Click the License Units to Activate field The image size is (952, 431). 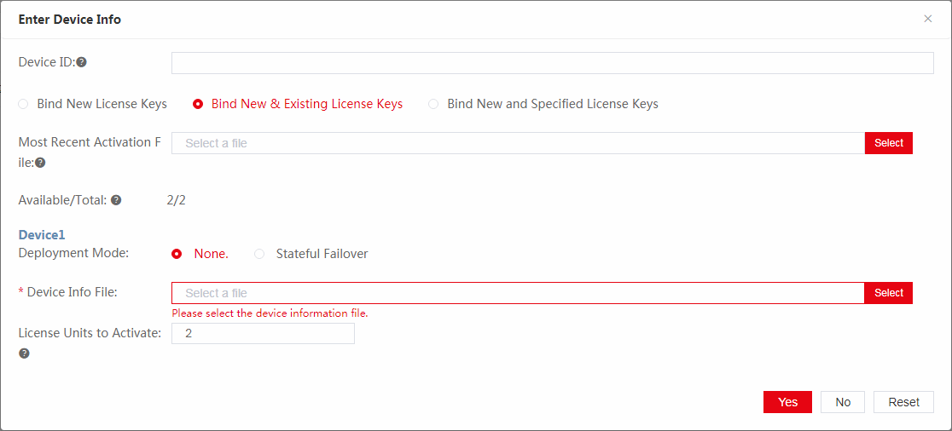(263, 333)
